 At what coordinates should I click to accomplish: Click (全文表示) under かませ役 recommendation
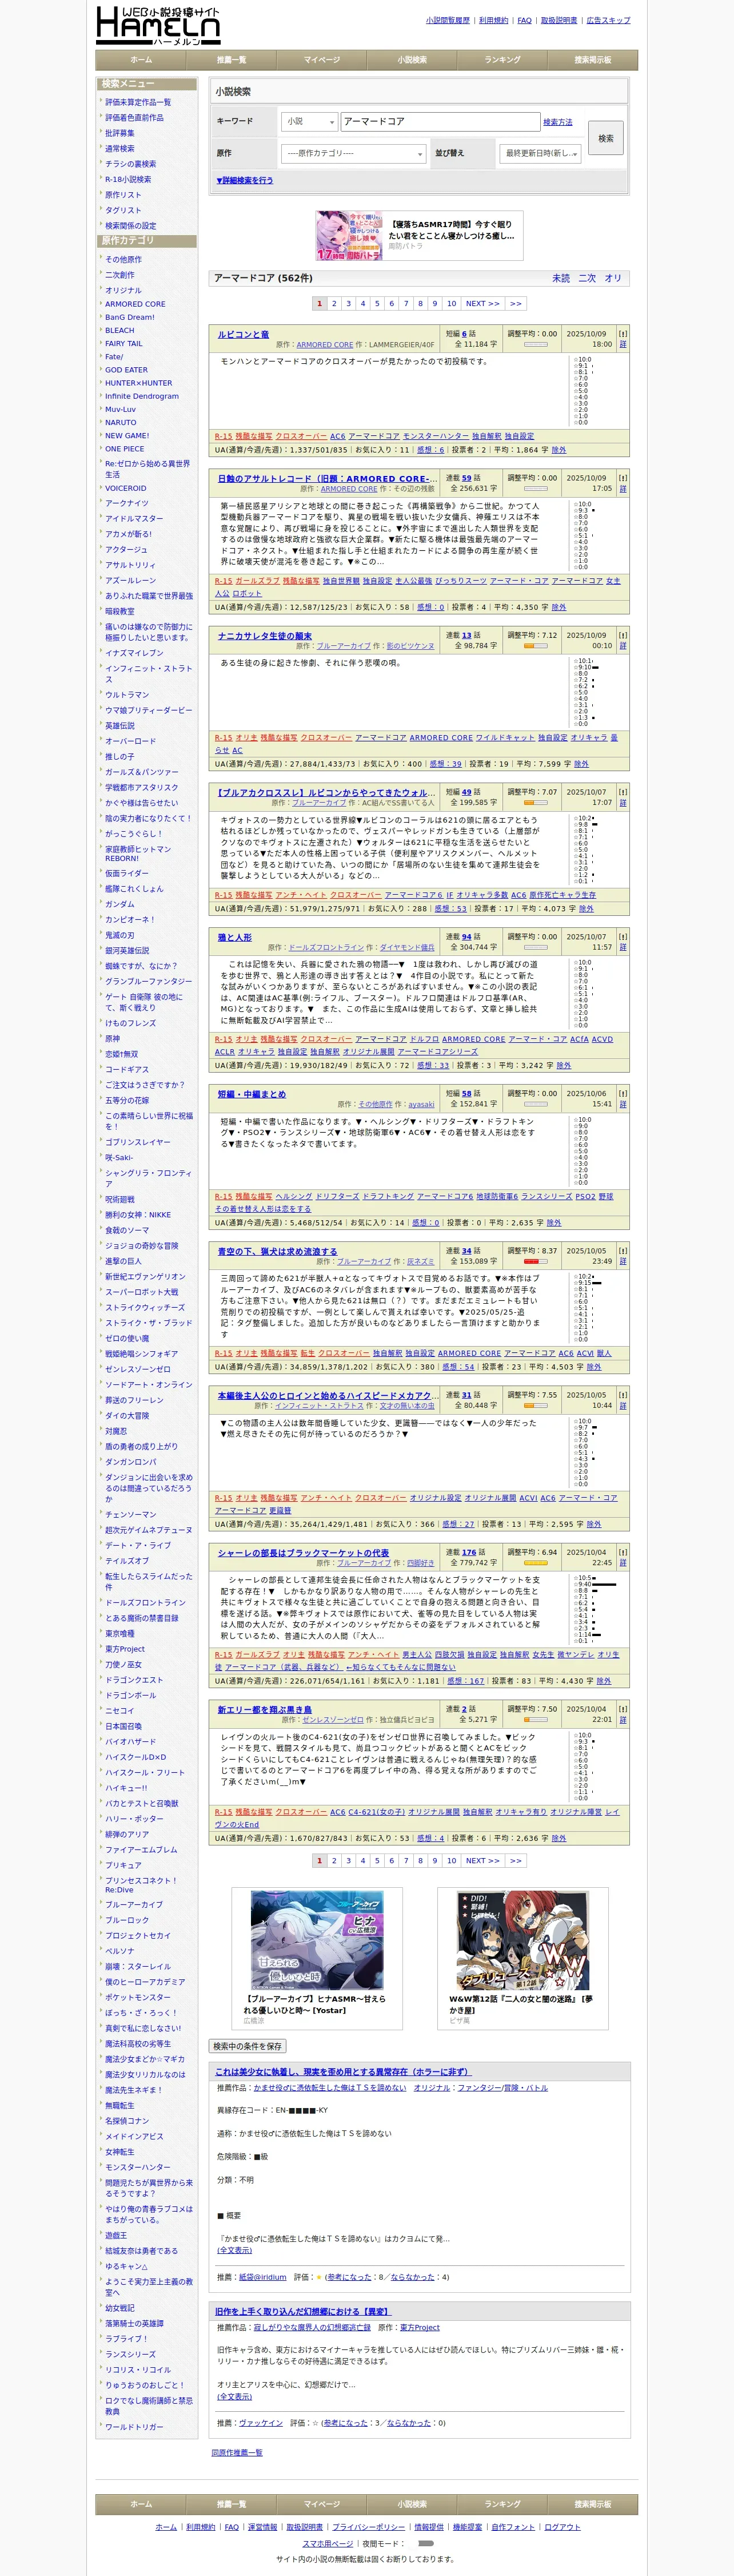(235, 2249)
